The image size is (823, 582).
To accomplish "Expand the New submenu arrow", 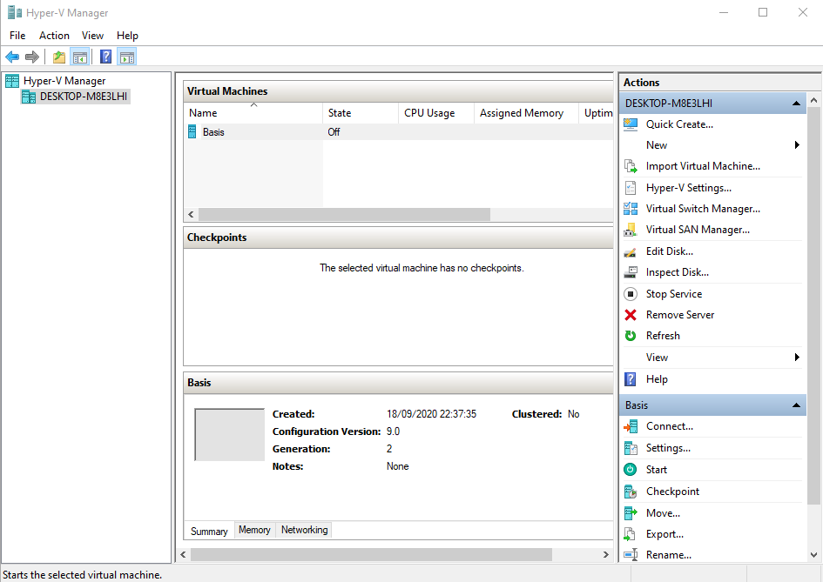I will coord(797,145).
